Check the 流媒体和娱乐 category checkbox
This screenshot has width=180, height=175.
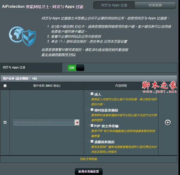pos(92,141)
